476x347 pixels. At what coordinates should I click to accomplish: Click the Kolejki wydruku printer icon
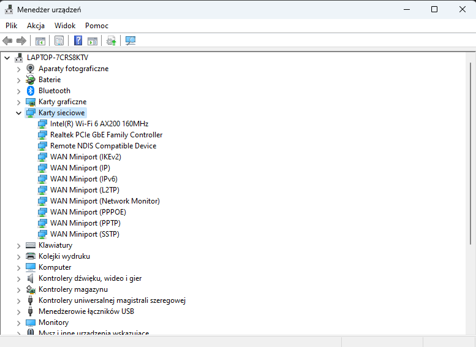coord(31,256)
